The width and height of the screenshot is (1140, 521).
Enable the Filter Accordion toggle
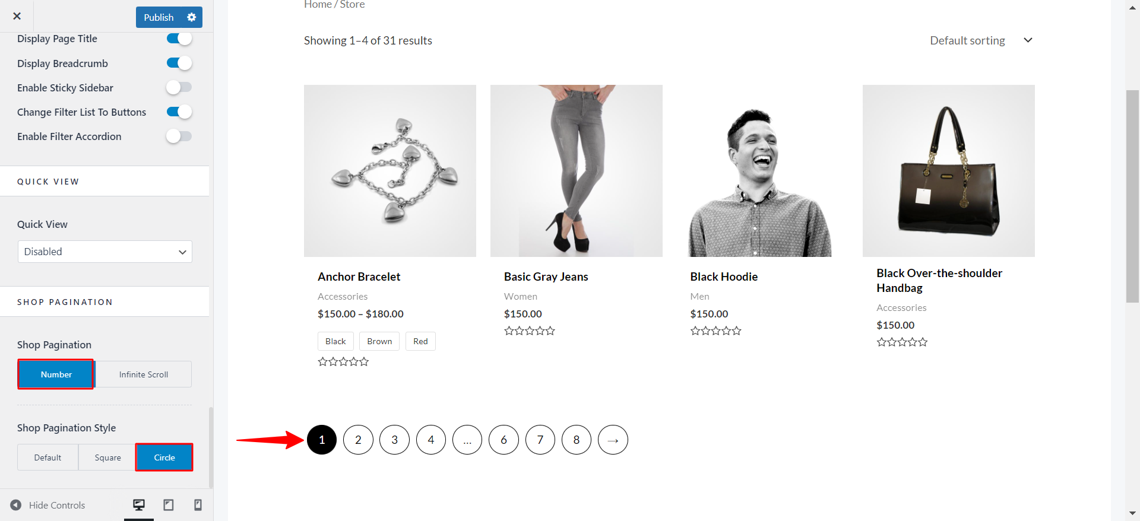[179, 136]
